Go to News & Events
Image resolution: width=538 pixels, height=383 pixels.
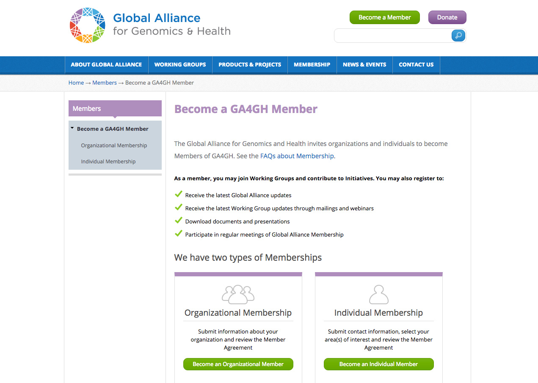tap(364, 65)
